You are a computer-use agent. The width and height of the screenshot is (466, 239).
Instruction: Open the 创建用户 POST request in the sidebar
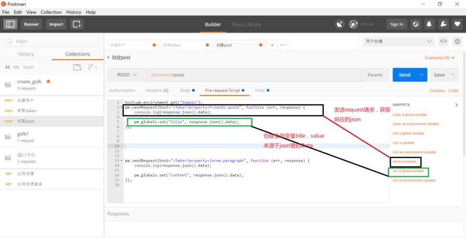tap(52, 101)
